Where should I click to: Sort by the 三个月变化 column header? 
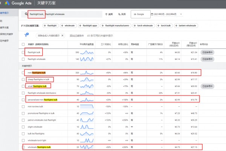point(105,44)
